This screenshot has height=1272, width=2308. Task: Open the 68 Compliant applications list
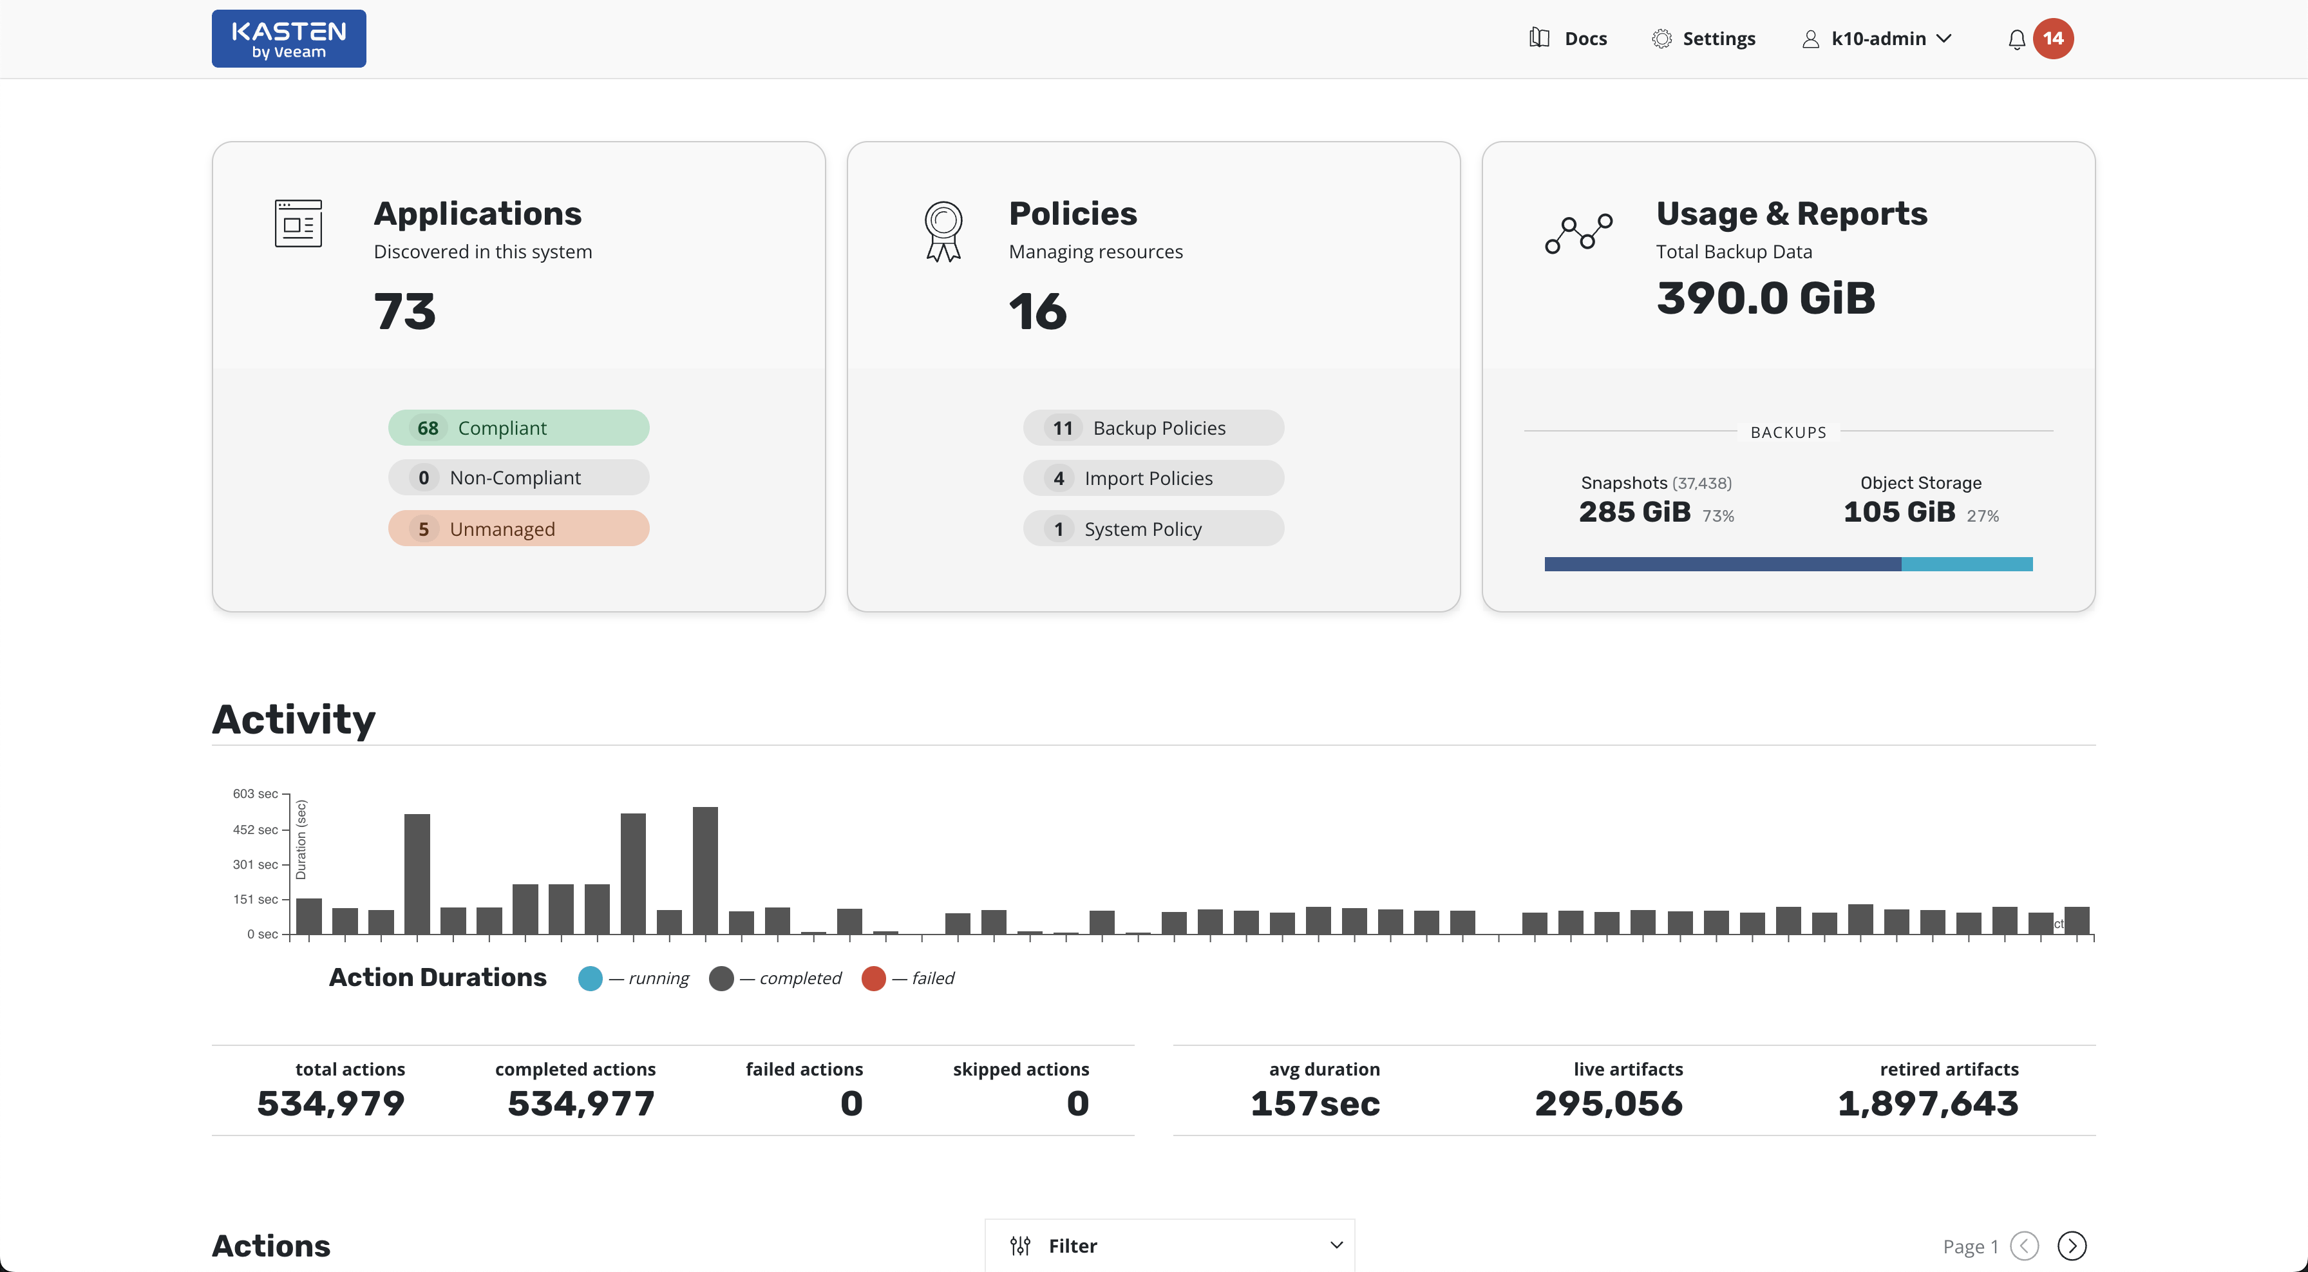pyautogui.click(x=518, y=427)
